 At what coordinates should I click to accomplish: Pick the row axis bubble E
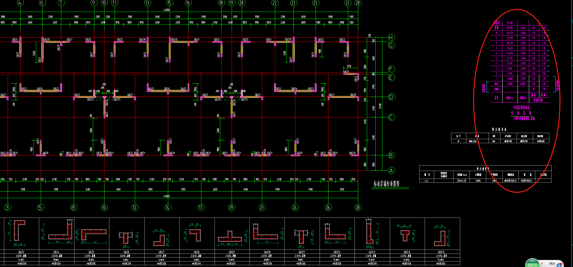[391, 77]
